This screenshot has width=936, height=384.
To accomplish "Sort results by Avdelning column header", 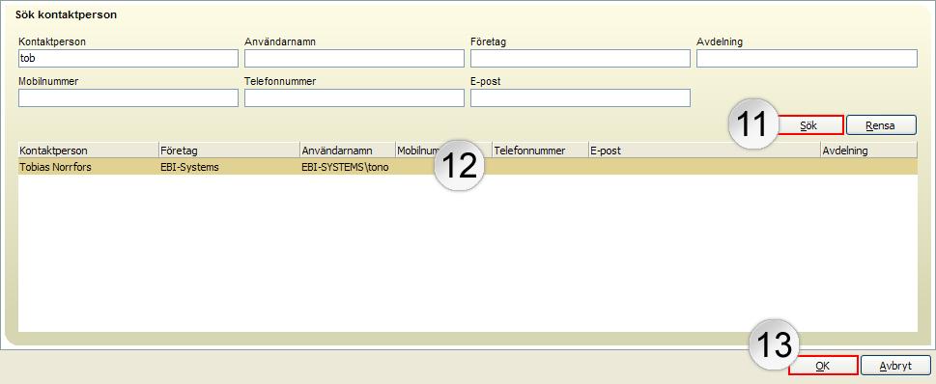I will tap(869, 151).
